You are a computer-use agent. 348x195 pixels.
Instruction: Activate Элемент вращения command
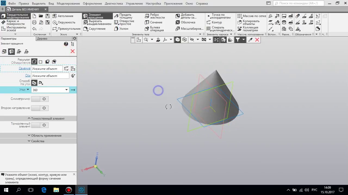(x=98, y=16)
